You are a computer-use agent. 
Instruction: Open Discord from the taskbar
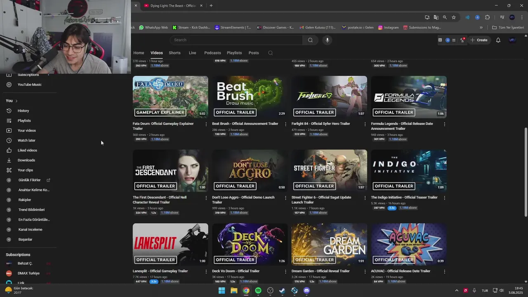306,290
